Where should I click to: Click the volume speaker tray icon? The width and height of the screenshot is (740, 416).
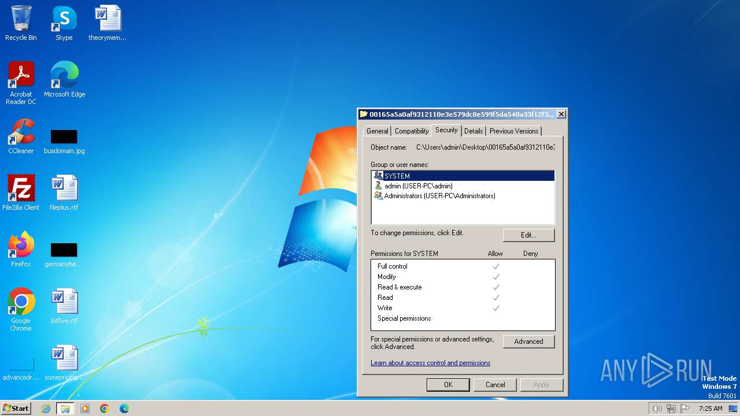coord(657,408)
